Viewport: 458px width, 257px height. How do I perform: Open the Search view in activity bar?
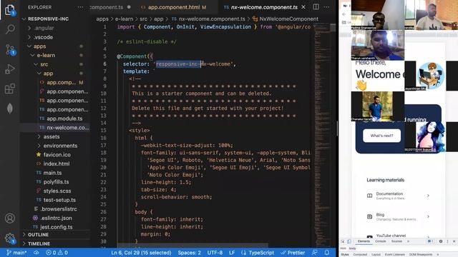10,29
